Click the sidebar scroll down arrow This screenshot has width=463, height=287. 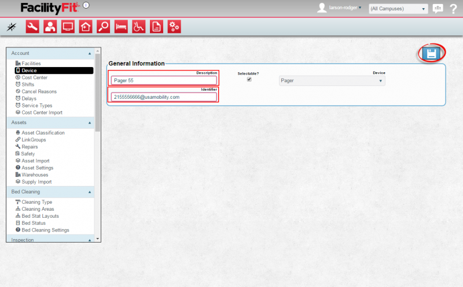[x=98, y=238]
